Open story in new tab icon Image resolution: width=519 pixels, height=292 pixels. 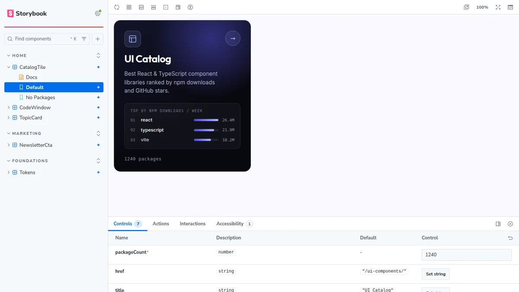[466, 7]
